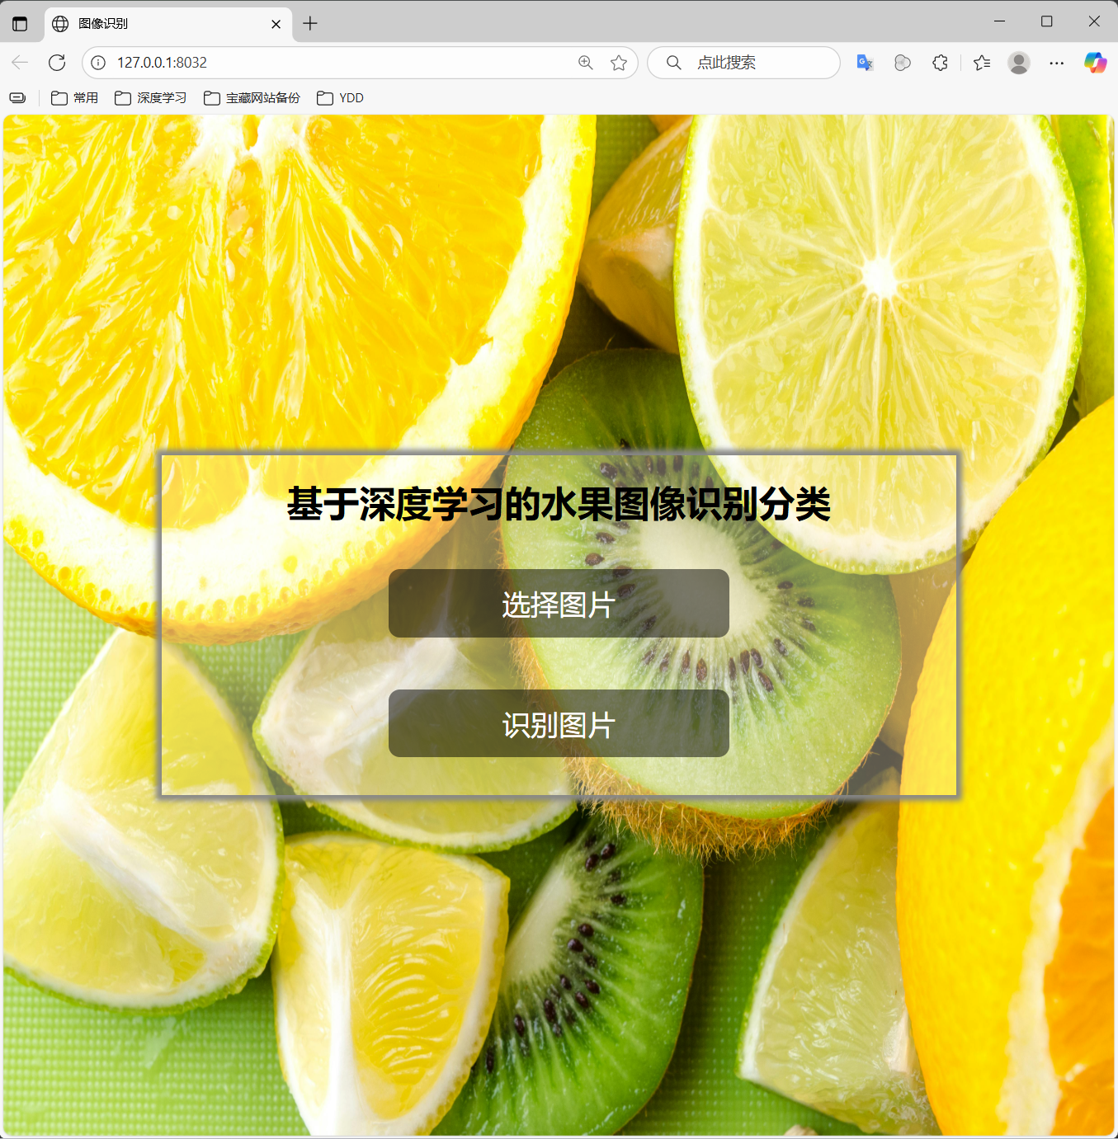Click the heading 基于深度学习的水果图像识别分类
Screen dimensions: 1118x1139
point(559,504)
